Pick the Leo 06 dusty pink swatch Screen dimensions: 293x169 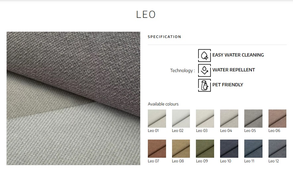point(277,118)
